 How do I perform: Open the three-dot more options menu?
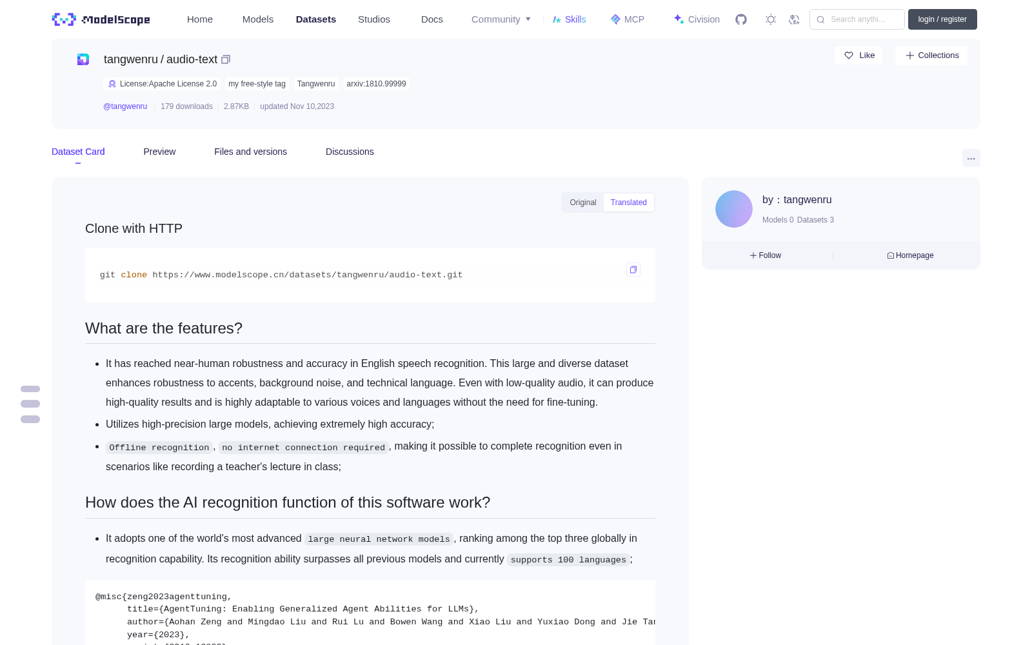[971, 158]
